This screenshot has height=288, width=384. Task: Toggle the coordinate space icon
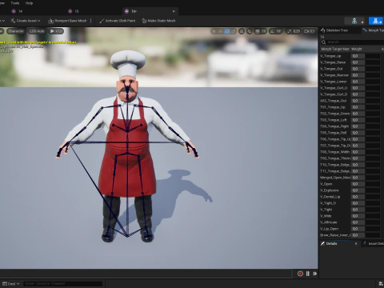coord(242,31)
